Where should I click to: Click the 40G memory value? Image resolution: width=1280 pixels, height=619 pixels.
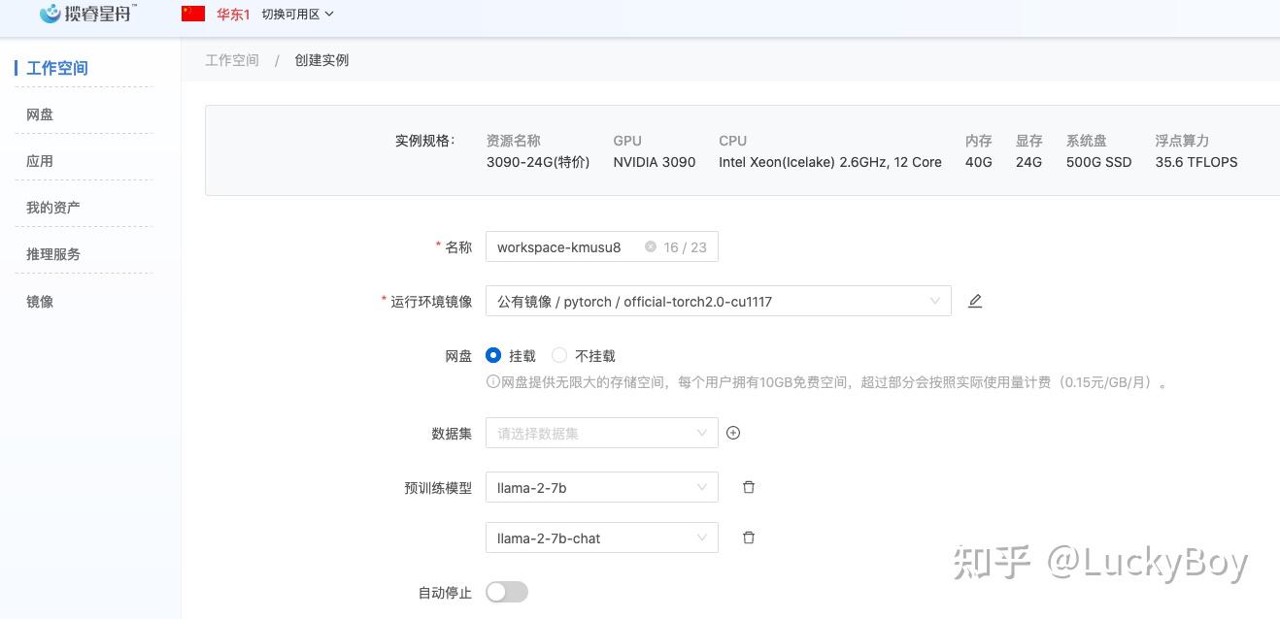pyautogui.click(x=979, y=162)
